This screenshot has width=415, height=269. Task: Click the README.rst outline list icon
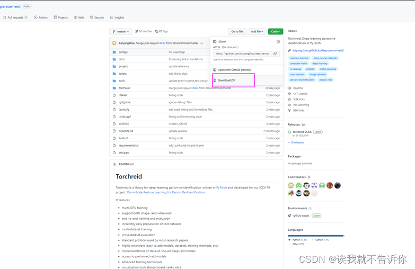point(114,164)
